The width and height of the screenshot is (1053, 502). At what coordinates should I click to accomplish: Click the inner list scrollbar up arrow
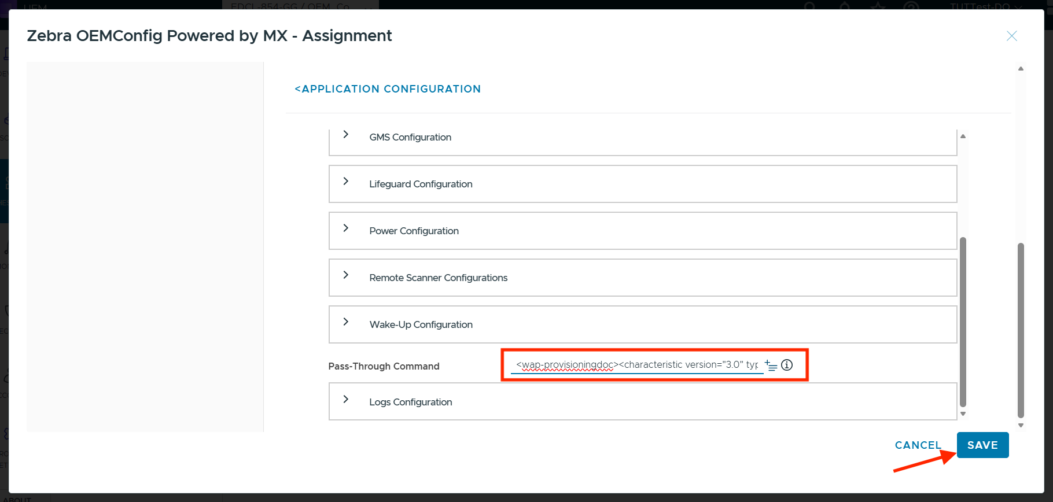click(963, 136)
